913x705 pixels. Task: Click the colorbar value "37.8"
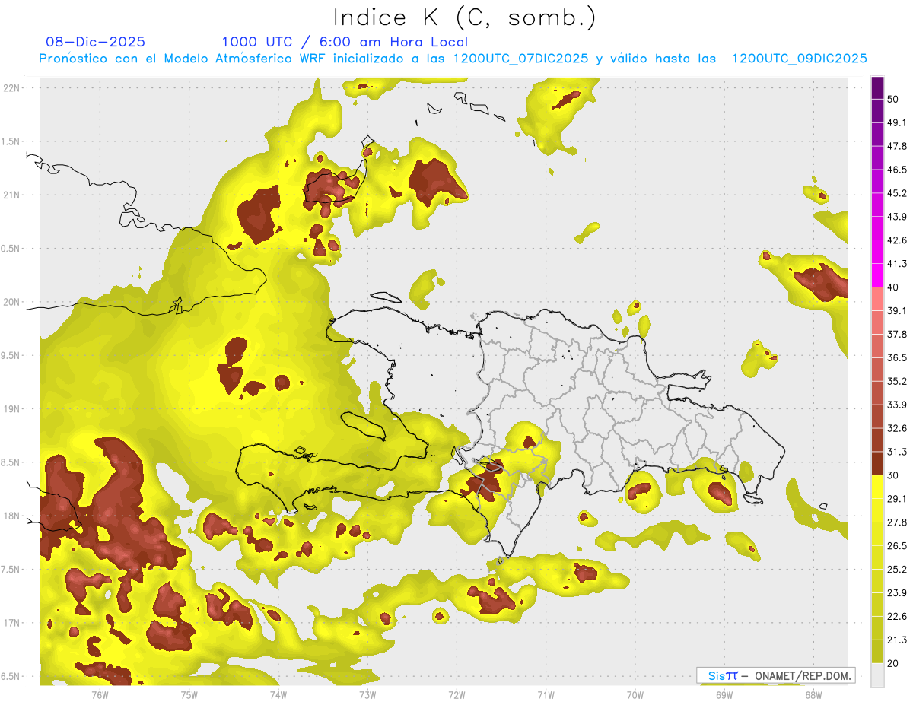[897, 334]
